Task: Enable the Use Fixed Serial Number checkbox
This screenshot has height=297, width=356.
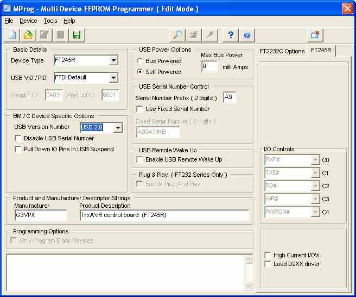Action: [x=140, y=109]
